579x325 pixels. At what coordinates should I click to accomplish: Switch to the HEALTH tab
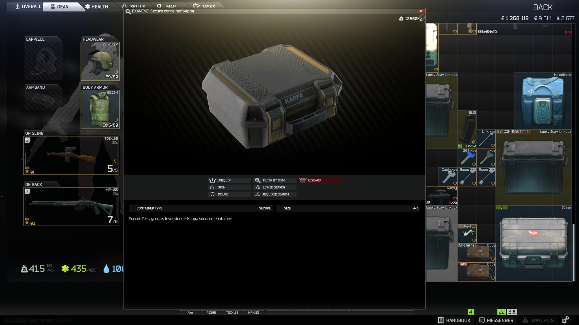pyautogui.click(x=97, y=7)
